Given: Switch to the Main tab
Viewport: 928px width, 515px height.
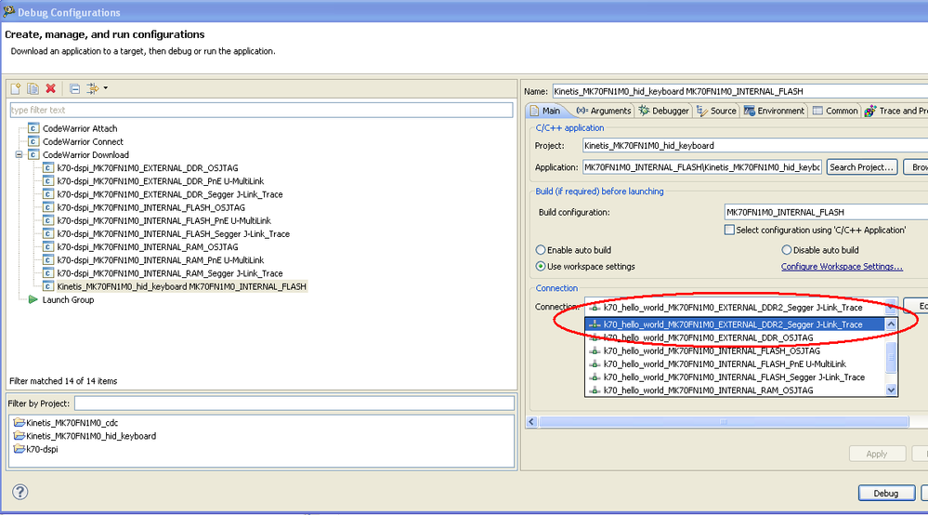Looking at the screenshot, I should [x=545, y=111].
